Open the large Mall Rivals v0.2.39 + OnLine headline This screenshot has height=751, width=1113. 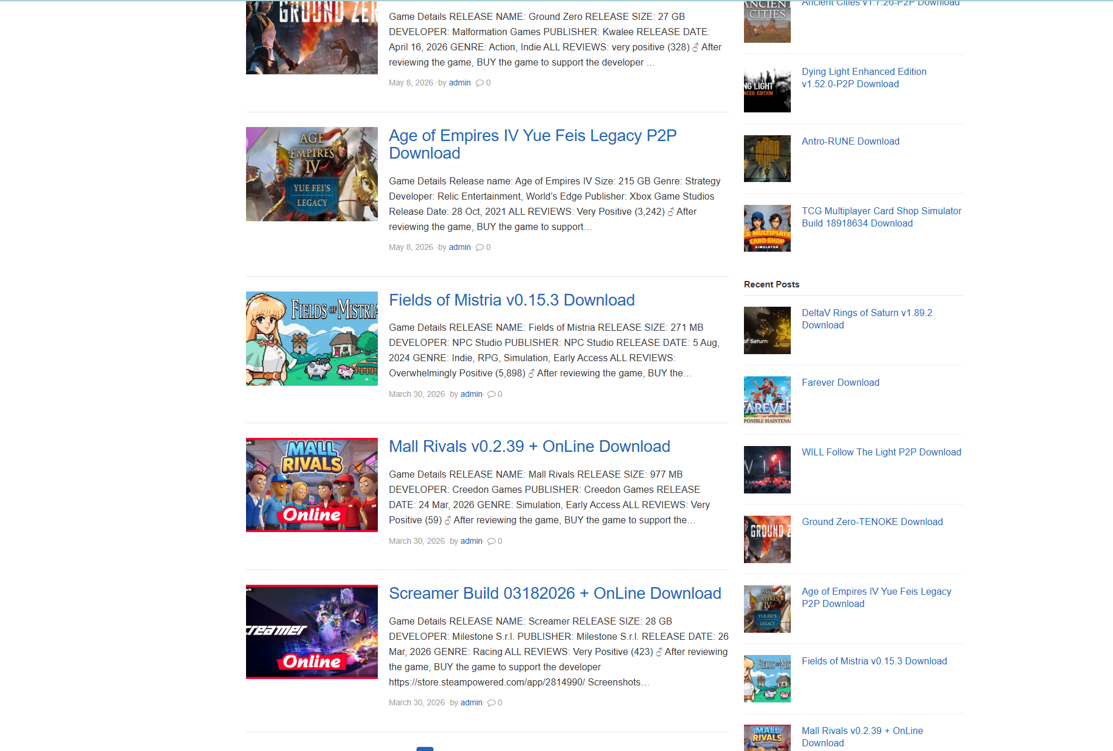(x=530, y=447)
